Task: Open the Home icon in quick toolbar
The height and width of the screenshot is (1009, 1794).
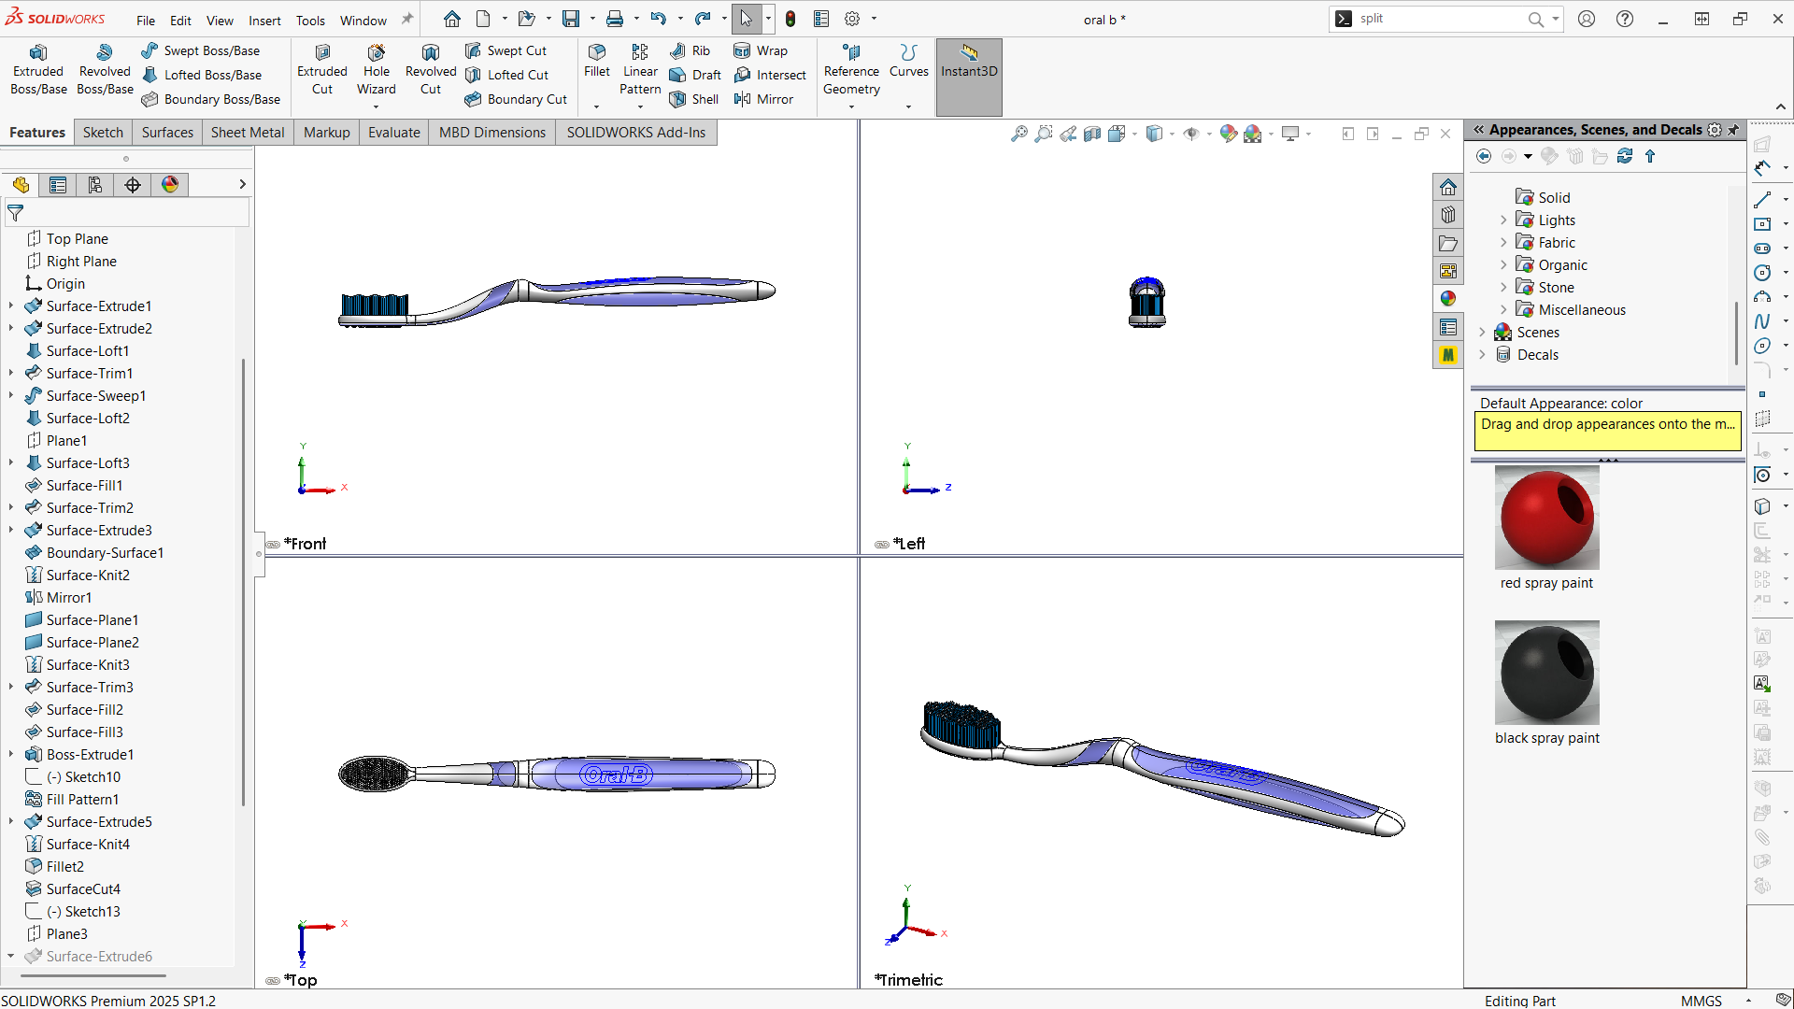Action: coord(452,19)
